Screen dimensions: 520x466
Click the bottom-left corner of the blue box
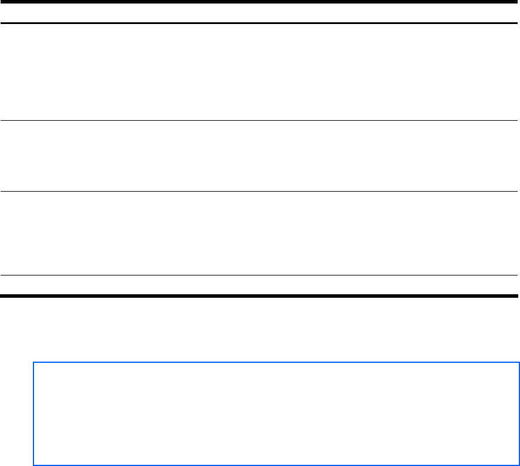(34, 465)
